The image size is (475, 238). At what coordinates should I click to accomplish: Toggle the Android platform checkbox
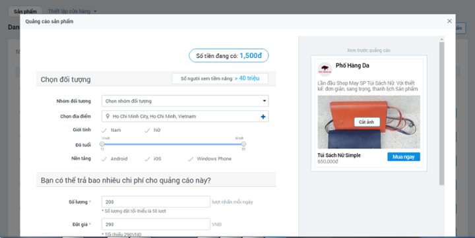[104, 159]
